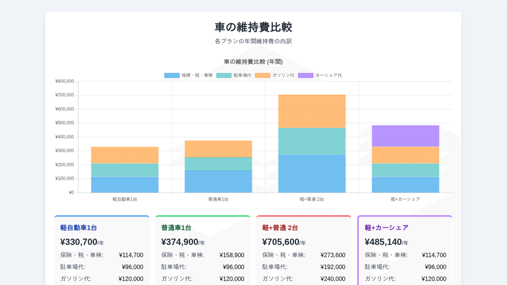This screenshot has height=285, width=507.
Task: Click the ¥800,000 y-axis label
Action: 65,81
